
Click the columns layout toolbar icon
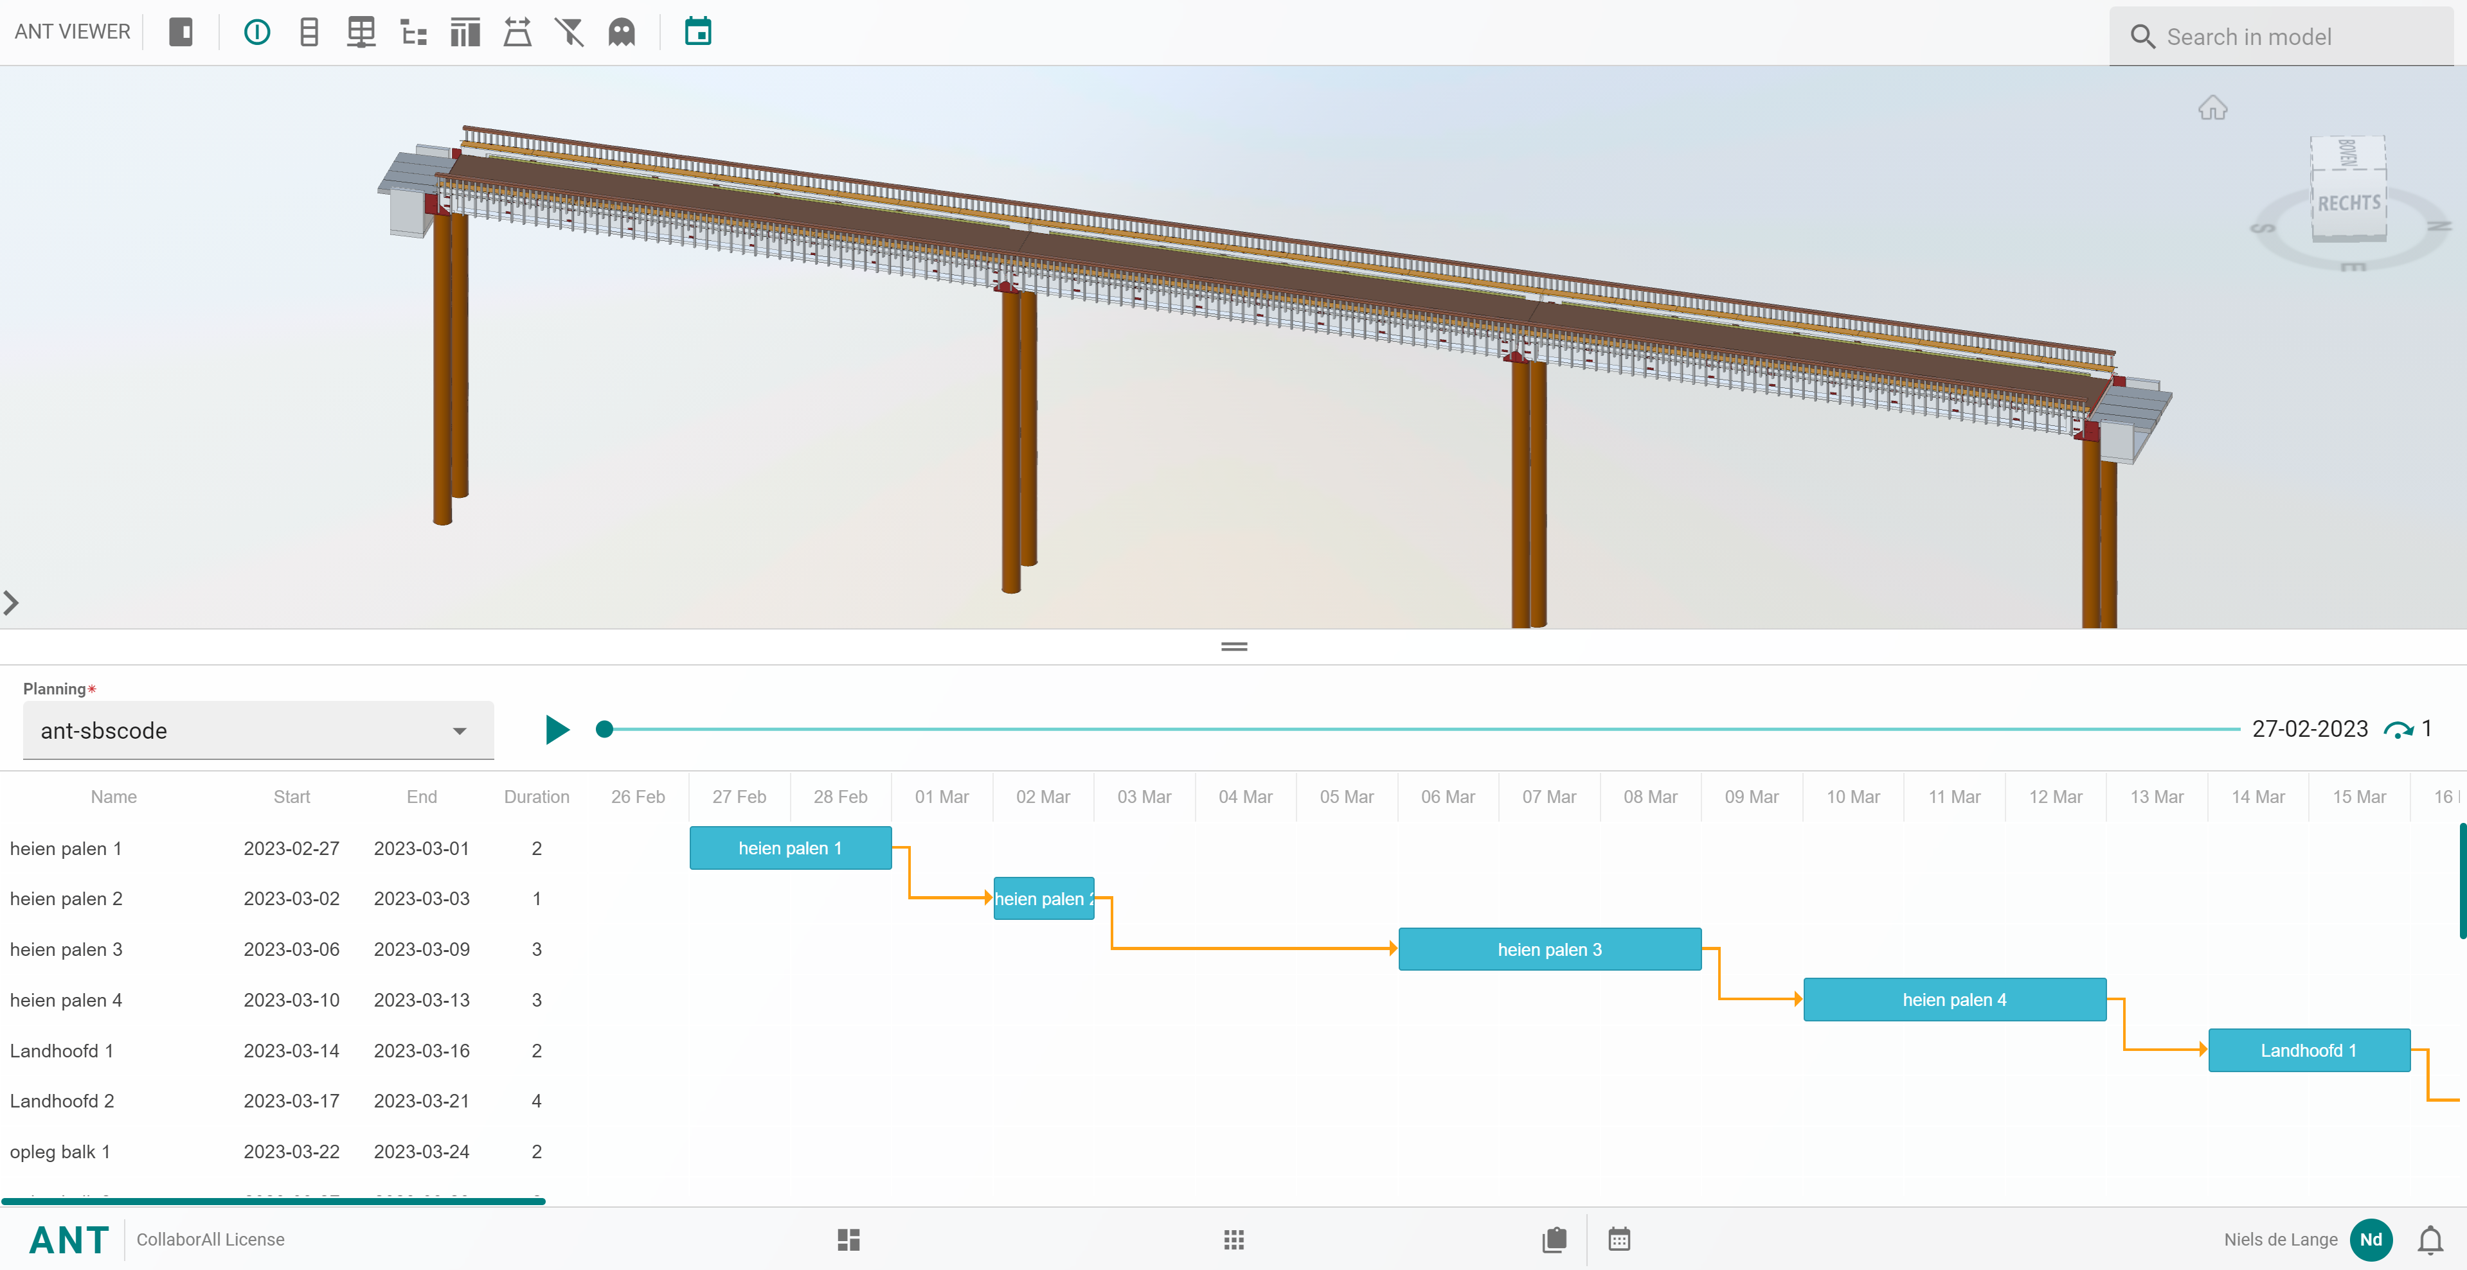(x=465, y=33)
